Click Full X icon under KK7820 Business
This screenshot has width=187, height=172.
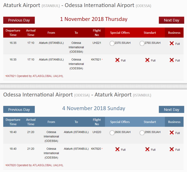coord(172,149)
